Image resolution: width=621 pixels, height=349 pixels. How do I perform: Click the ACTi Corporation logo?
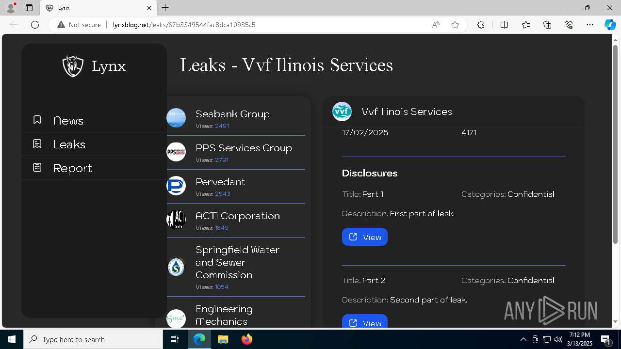pos(176,220)
